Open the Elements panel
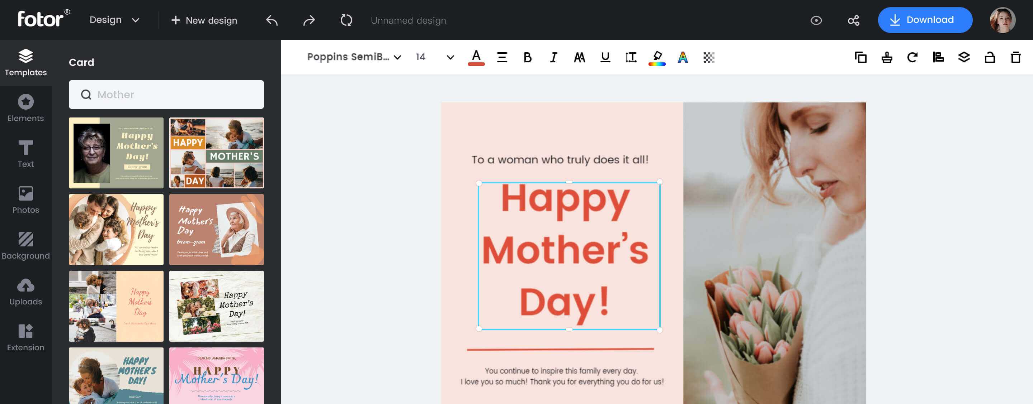Image resolution: width=1033 pixels, height=404 pixels. [26, 107]
